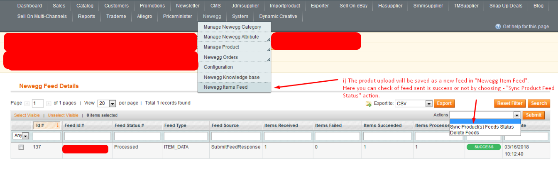Select Newegg Items Feed menu entry
This screenshot has width=558, height=175.
coord(234,87)
